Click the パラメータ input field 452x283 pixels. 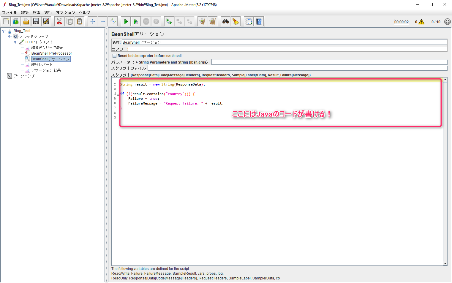(x=329, y=62)
